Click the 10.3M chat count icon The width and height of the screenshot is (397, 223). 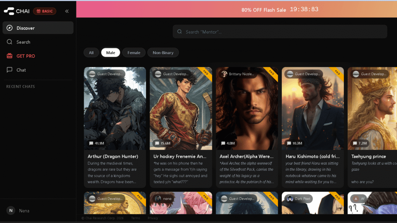[289, 143]
